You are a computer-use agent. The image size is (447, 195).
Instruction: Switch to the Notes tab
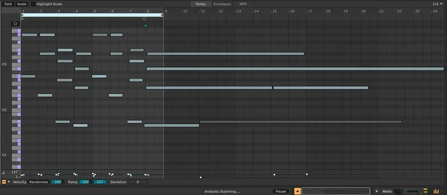(201, 4)
